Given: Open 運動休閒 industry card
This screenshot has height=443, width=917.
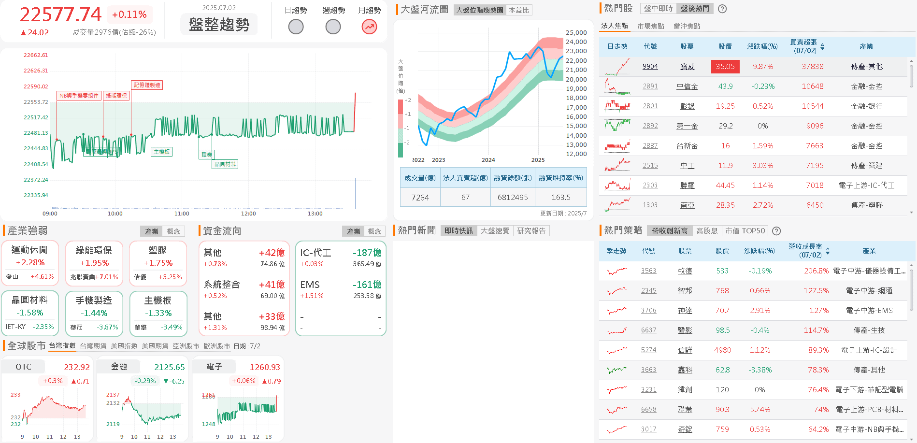Looking at the screenshot, I should pyautogui.click(x=30, y=263).
